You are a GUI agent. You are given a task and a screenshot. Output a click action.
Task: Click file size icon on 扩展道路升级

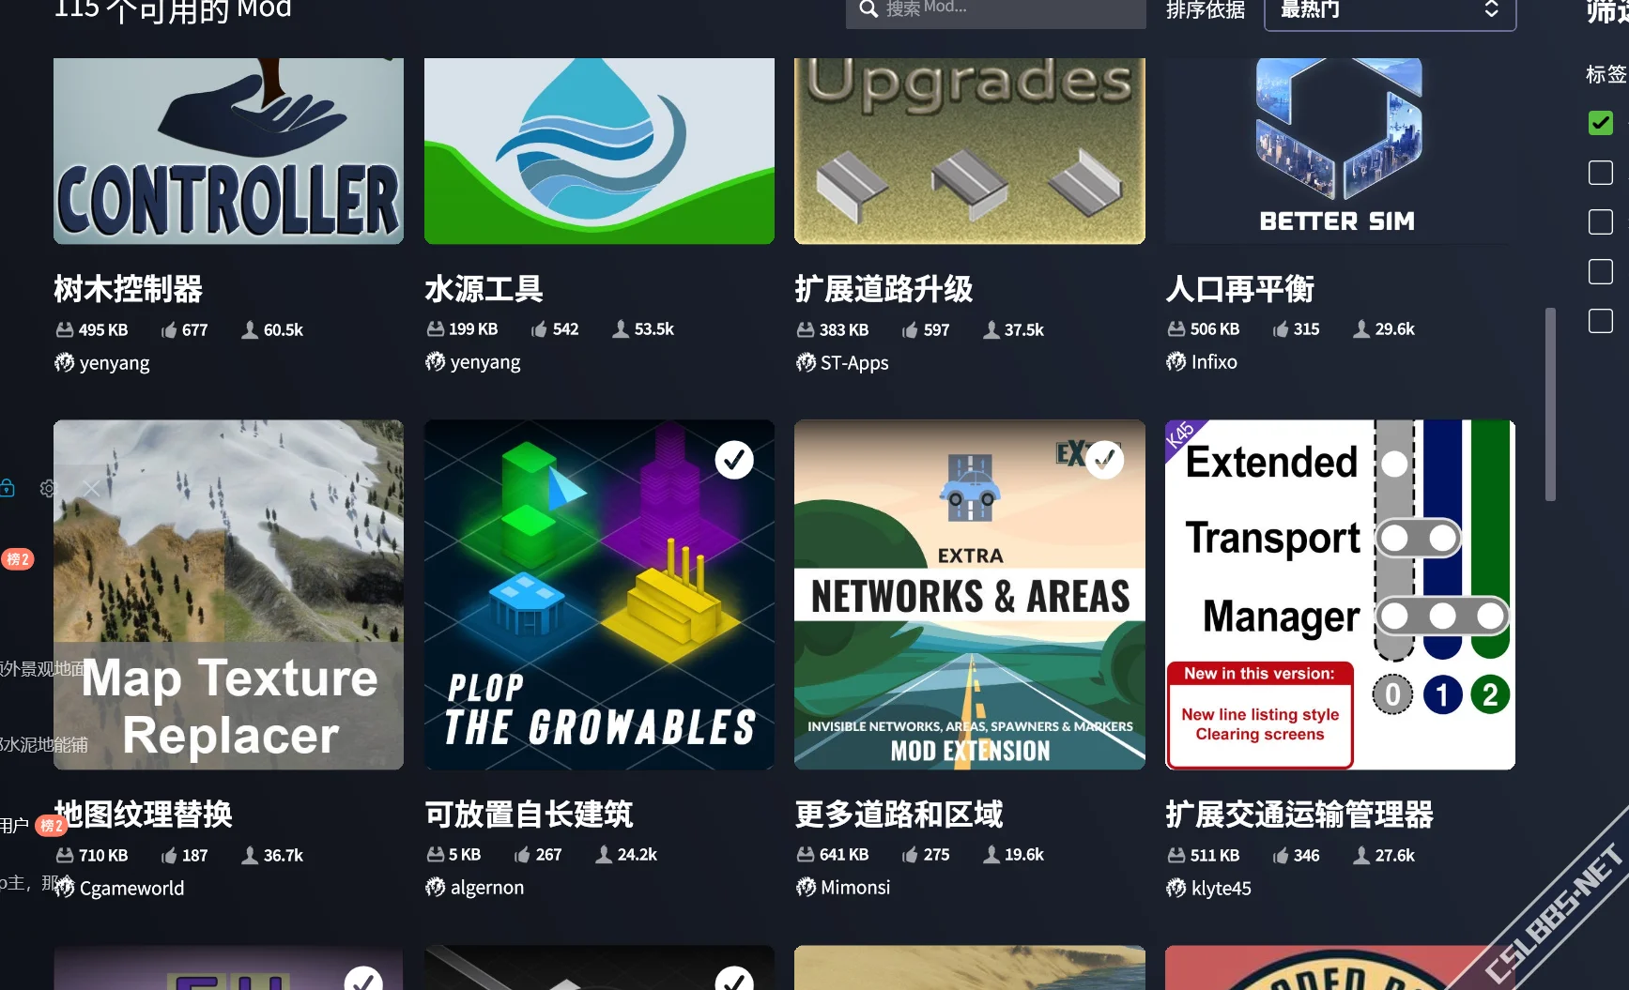point(806,330)
